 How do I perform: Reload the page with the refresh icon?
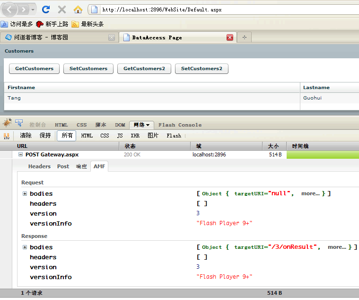point(46,9)
